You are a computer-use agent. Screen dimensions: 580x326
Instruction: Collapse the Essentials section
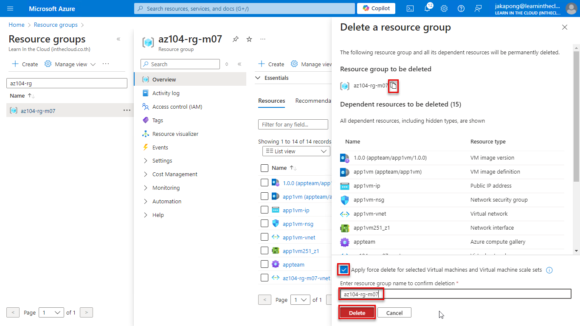click(x=258, y=78)
